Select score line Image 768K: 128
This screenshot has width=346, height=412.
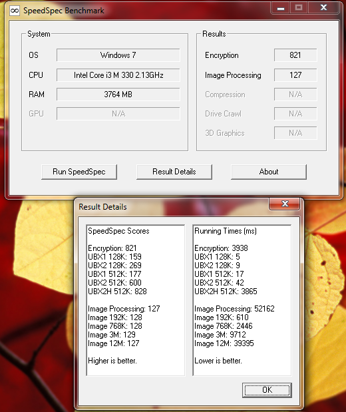point(115,326)
